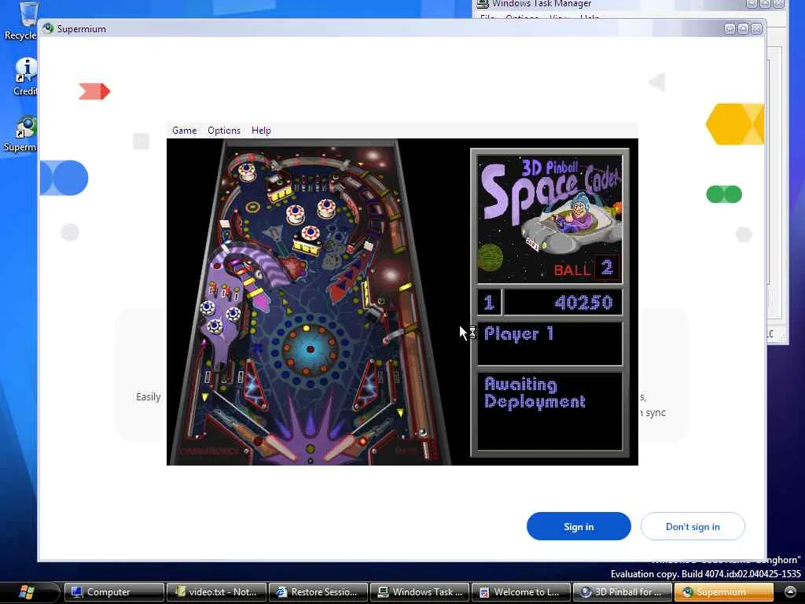Open the Help menu in Pinball
This screenshot has height=604, width=805.
pos(261,131)
